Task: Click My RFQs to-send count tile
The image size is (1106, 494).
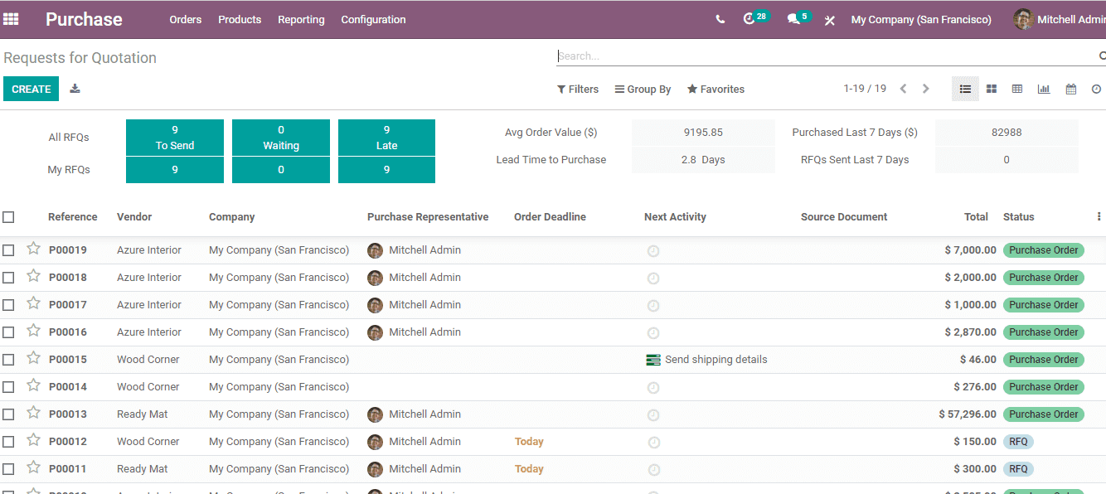Action: (175, 170)
